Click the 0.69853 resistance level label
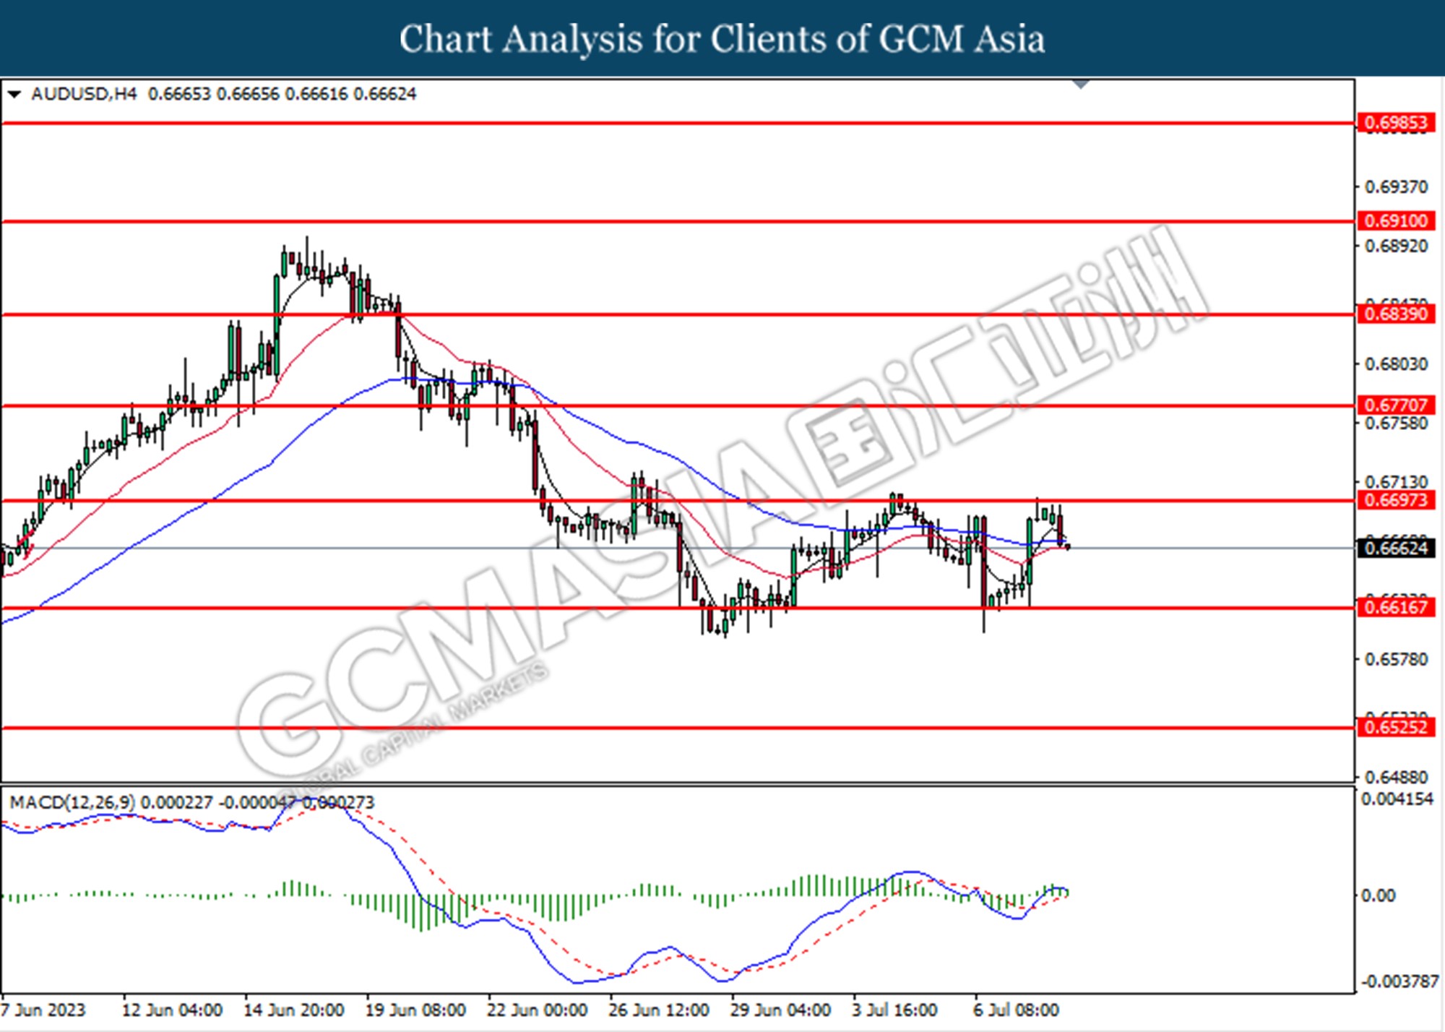 [x=1396, y=123]
